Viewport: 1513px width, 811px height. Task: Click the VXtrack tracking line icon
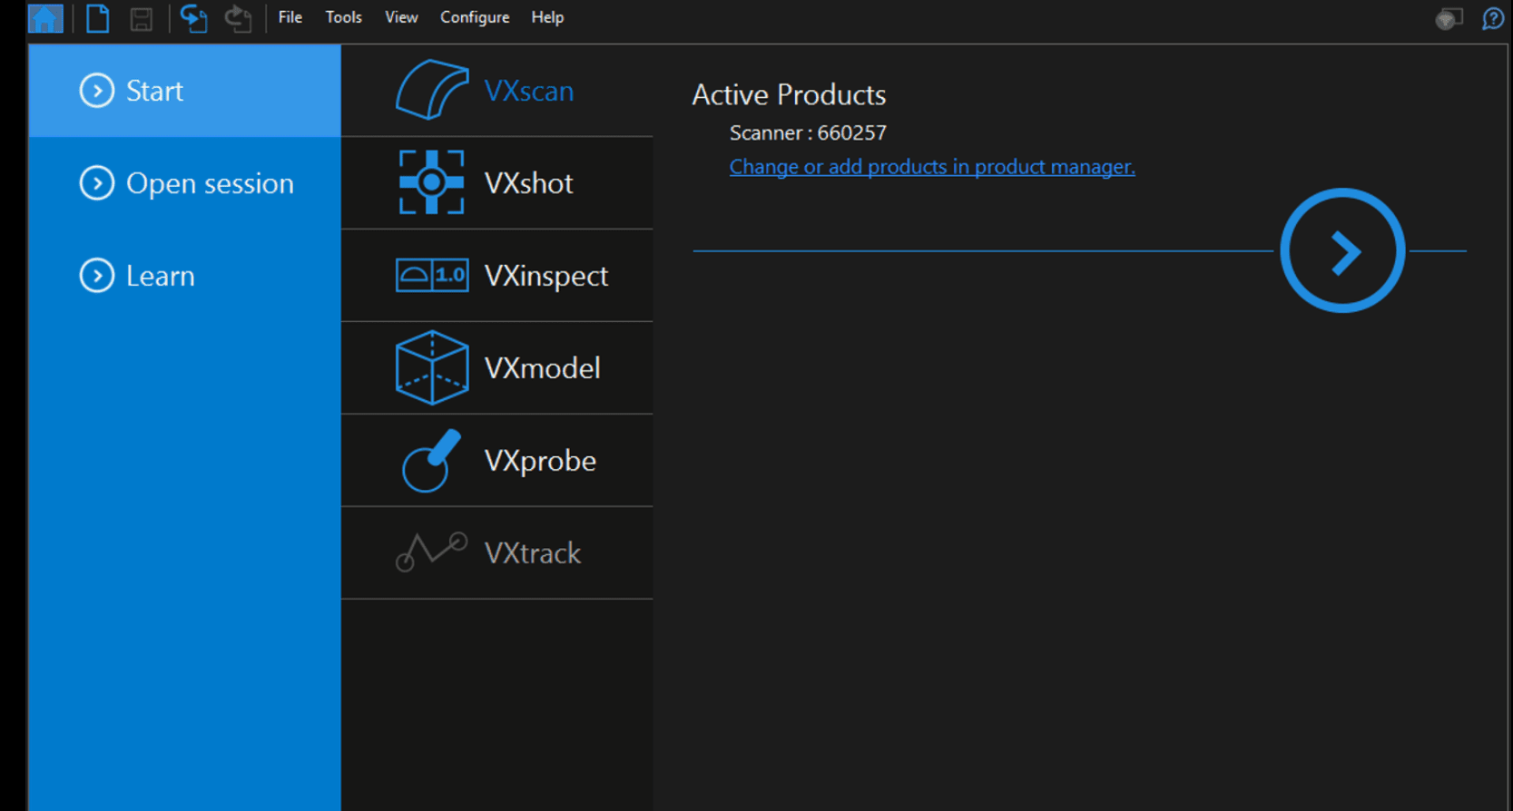[431, 552]
